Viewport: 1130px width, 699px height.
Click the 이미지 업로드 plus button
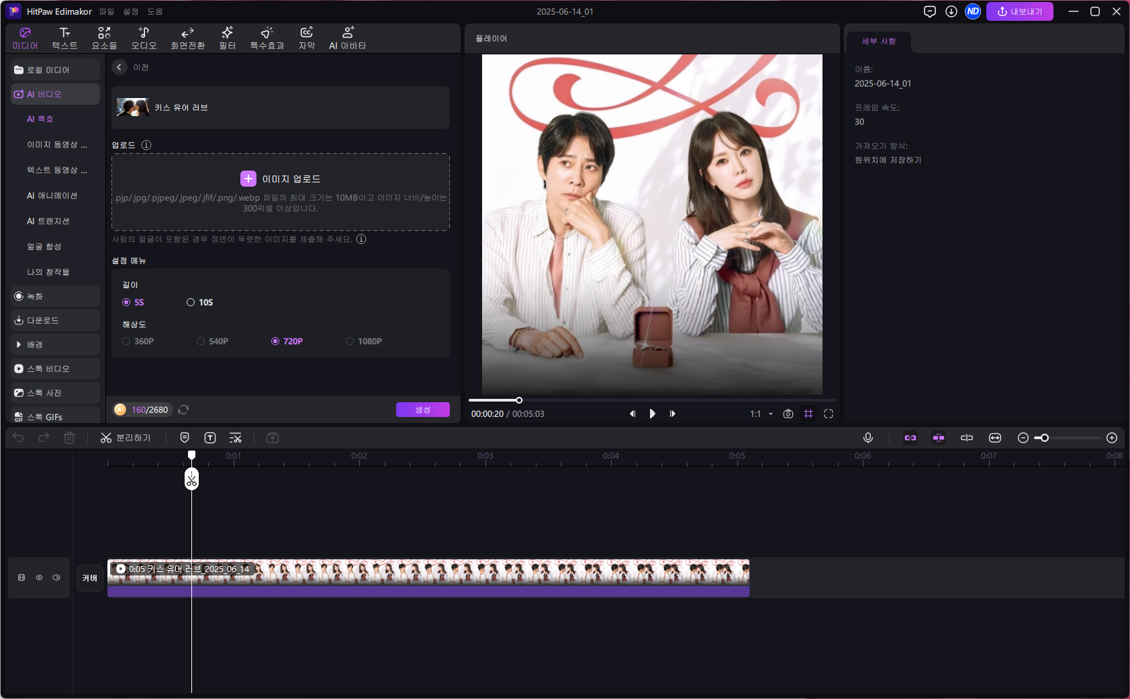coord(248,179)
